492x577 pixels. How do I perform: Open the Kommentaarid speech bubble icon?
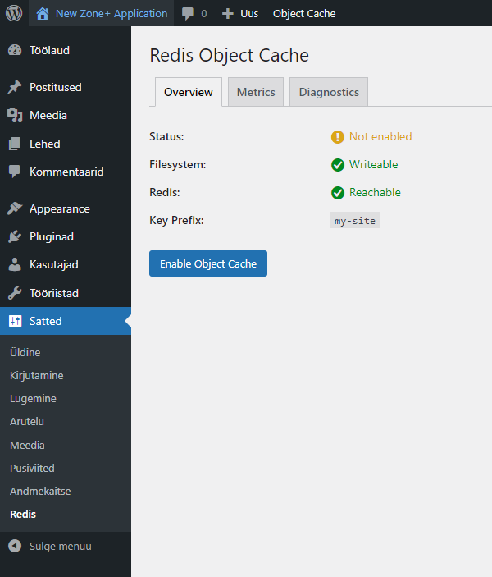[15, 172]
